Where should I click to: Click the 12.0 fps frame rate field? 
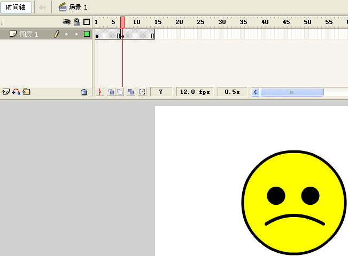pos(195,92)
